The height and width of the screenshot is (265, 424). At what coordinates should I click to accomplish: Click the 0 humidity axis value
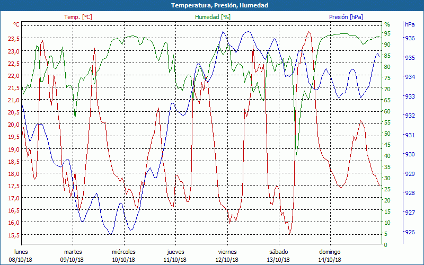386,245
